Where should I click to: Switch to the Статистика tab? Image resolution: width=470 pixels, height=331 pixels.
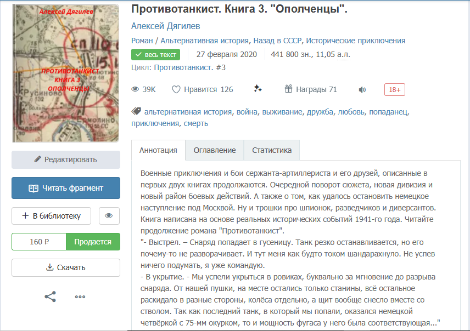[x=272, y=150]
